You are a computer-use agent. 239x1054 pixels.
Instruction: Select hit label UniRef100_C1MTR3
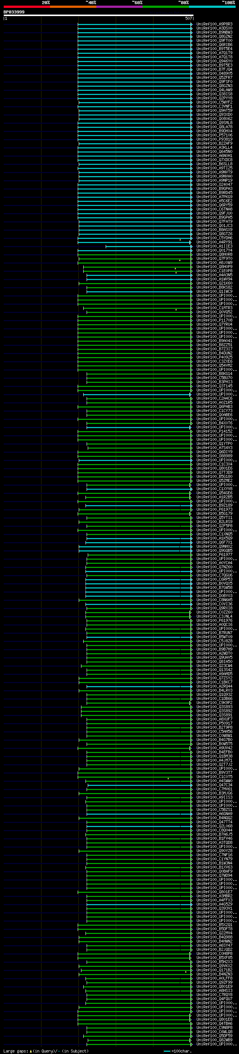pyautogui.click(x=214, y=308)
